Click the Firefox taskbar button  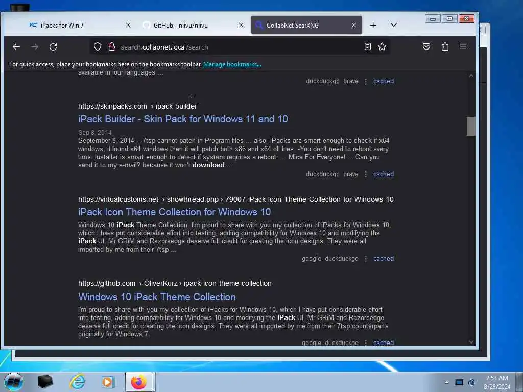(x=139, y=382)
